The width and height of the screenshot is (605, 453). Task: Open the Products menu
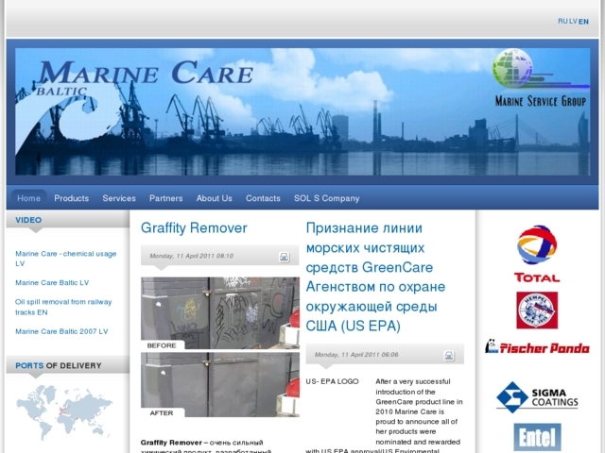[x=72, y=198]
